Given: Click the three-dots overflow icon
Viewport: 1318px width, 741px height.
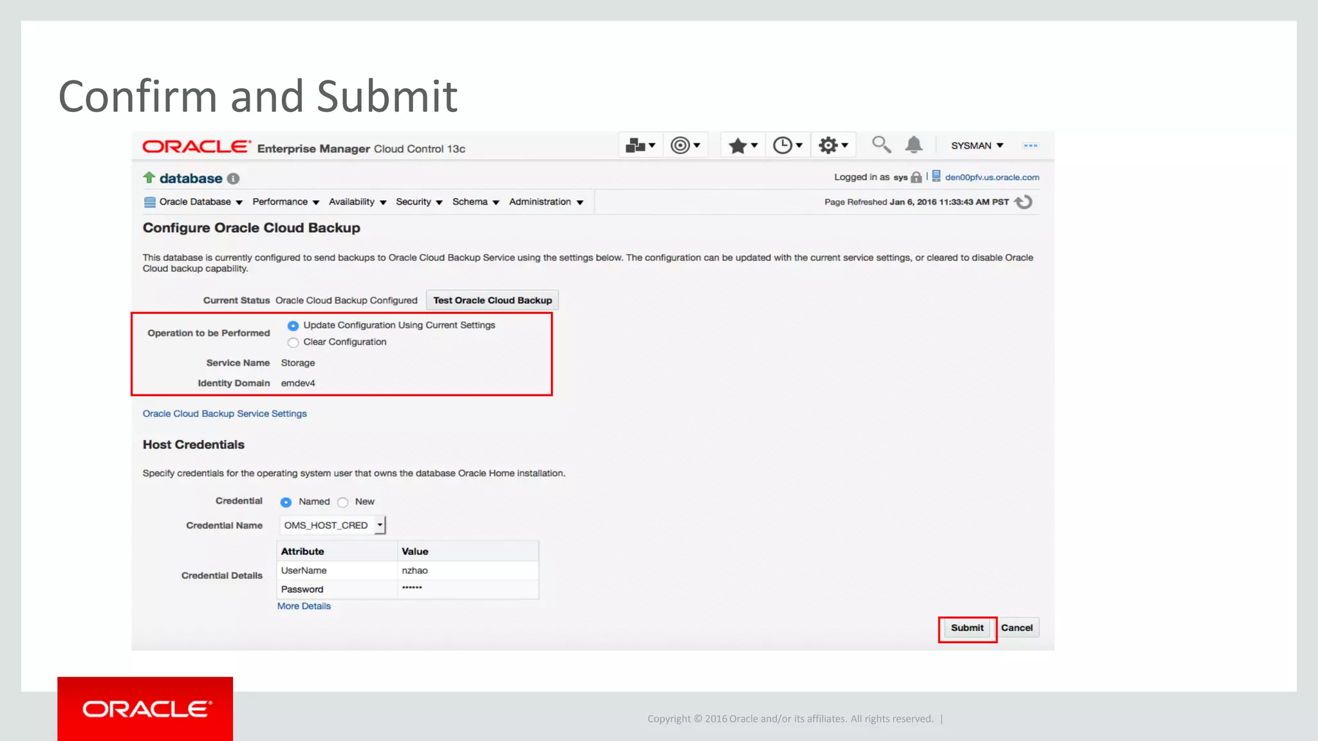Looking at the screenshot, I should click(1030, 146).
